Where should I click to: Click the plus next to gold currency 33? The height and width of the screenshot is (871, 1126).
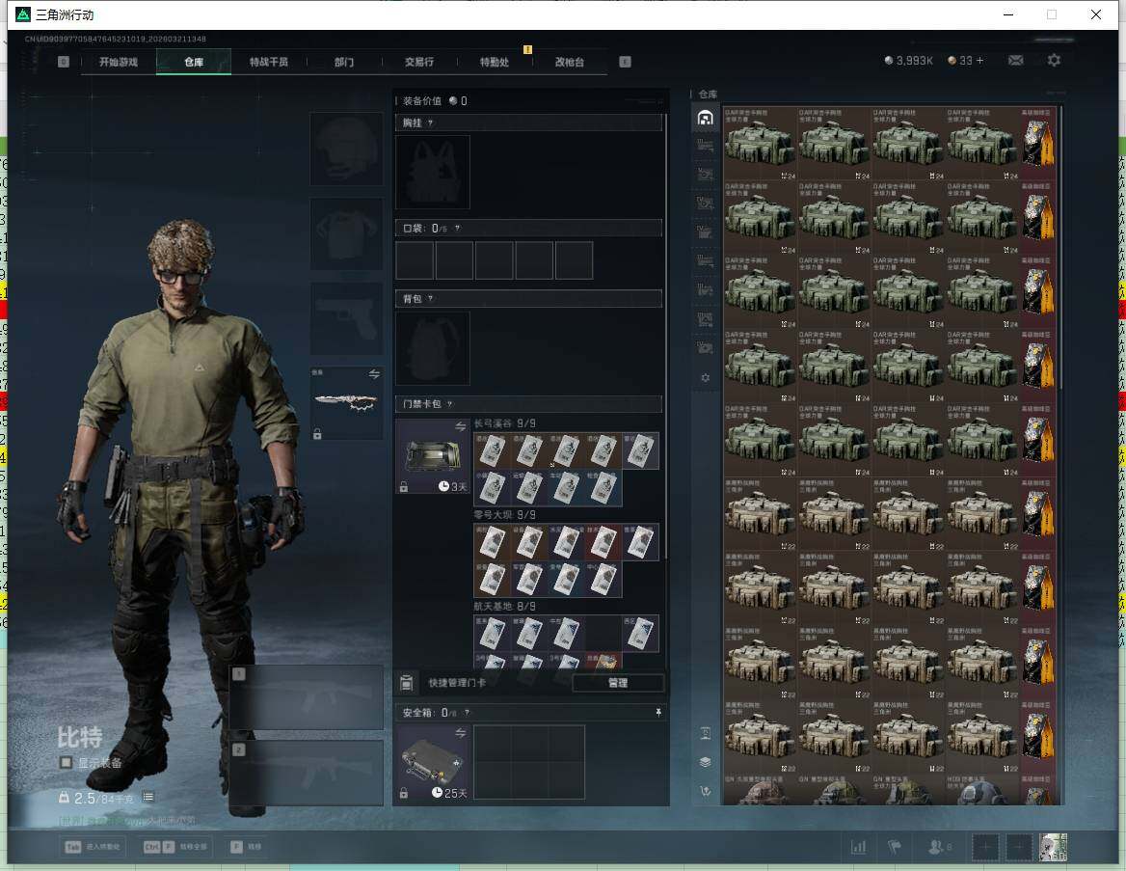(980, 61)
